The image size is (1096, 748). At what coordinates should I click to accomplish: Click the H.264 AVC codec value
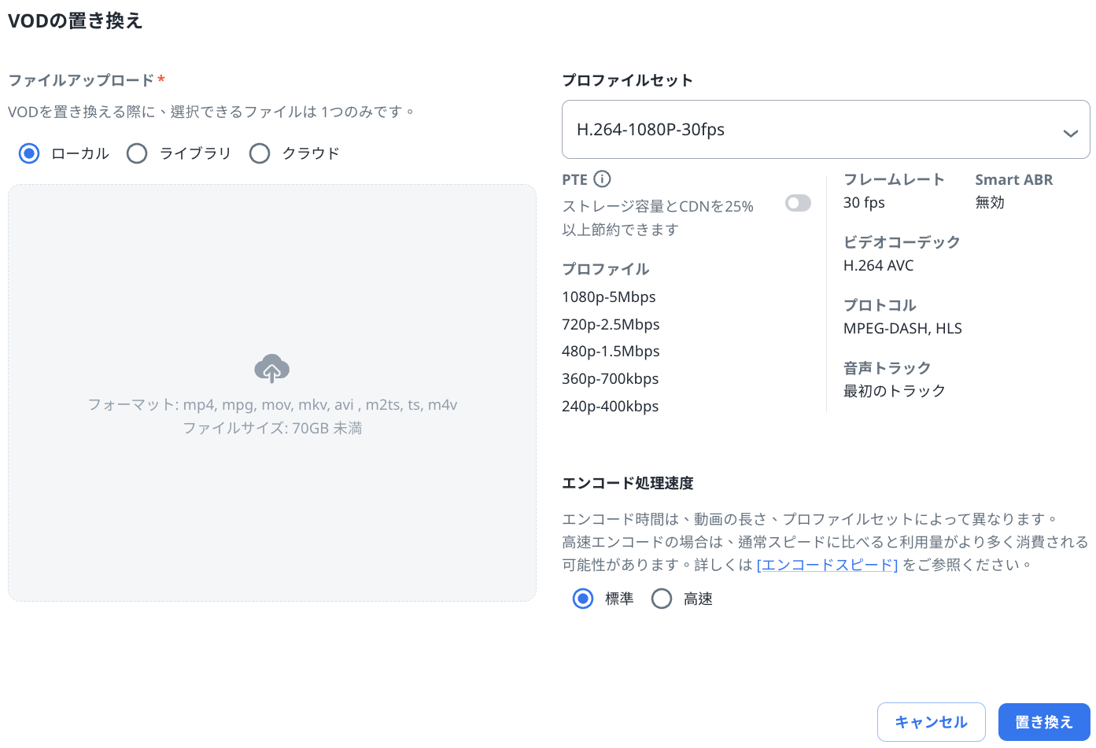(878, 266)
